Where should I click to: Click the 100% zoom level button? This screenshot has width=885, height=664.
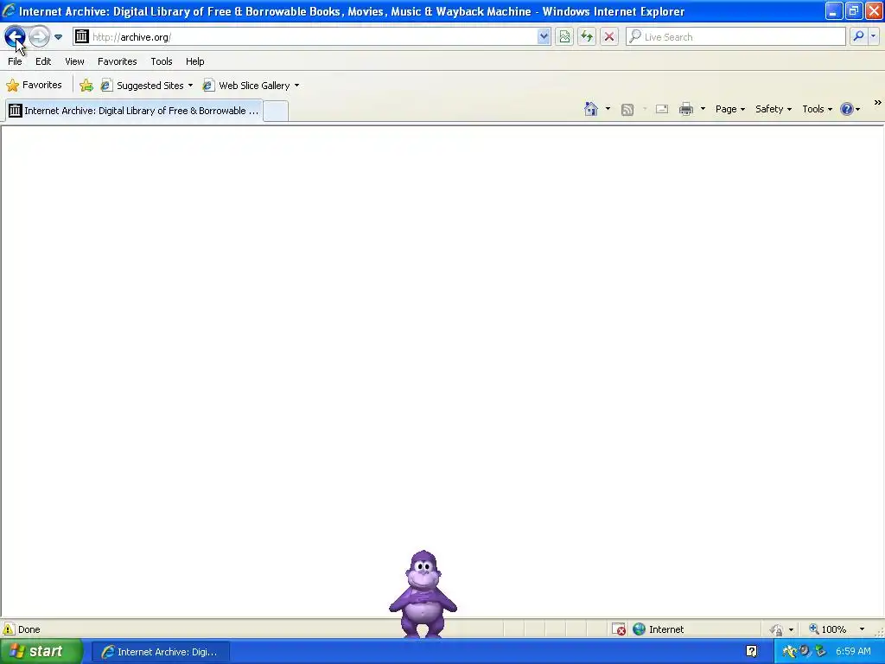click(828, 629)
